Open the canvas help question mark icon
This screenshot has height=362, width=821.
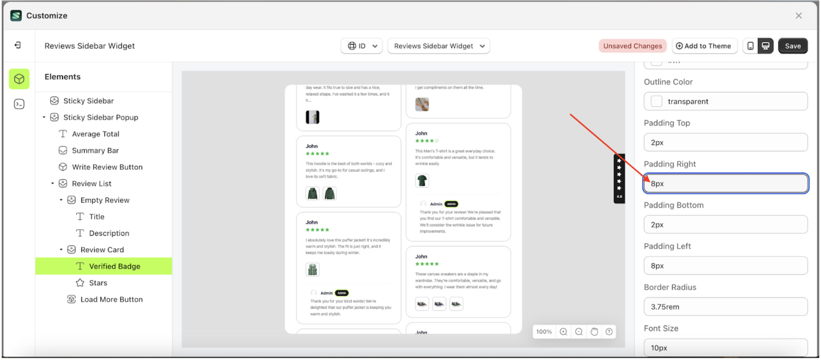[609, 331]
